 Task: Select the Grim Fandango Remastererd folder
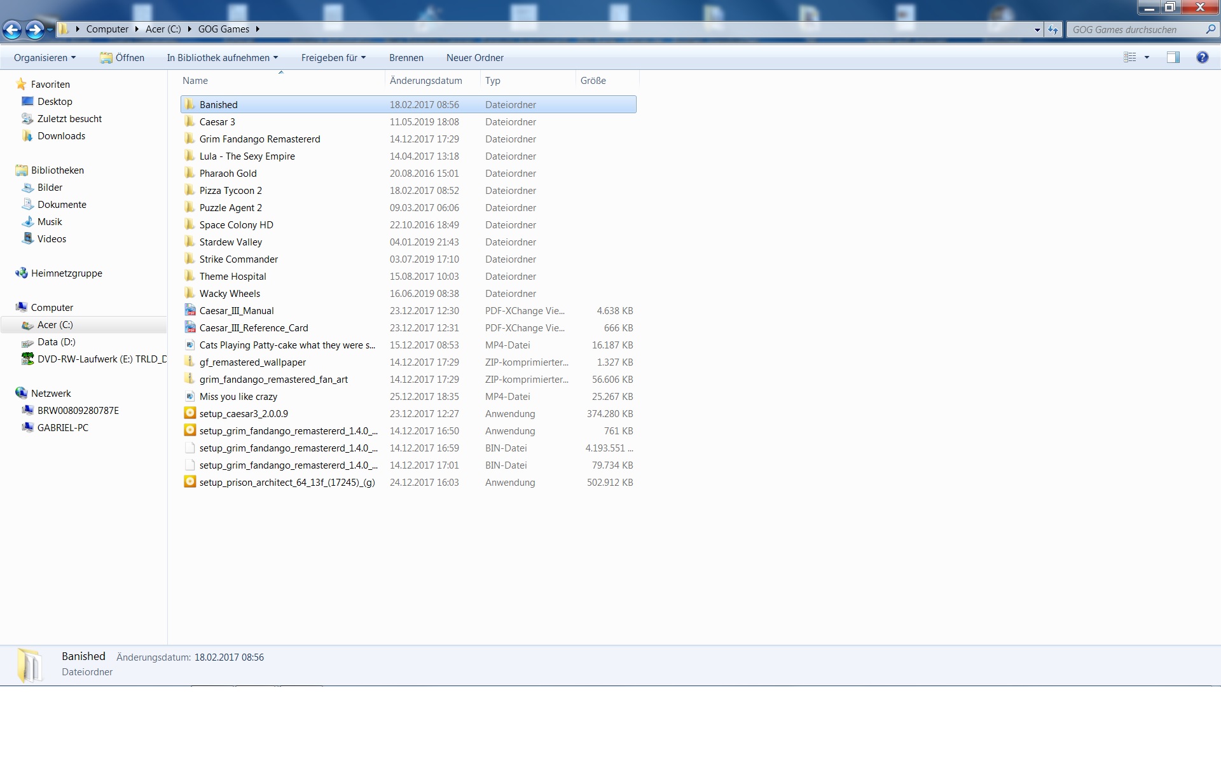click(x=408, y=139)
